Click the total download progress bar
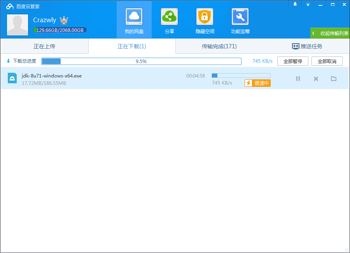 141,61
